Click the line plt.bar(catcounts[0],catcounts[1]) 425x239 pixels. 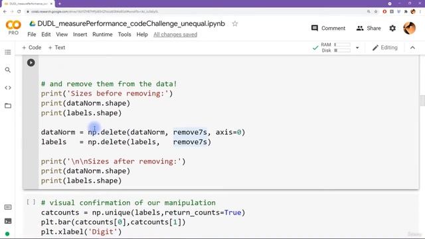click(114, 222)
